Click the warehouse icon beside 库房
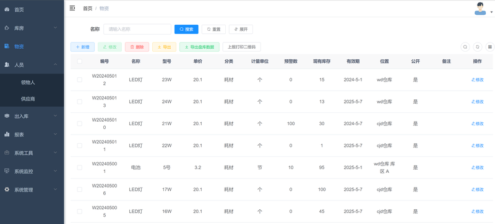Viewport: 495px width, 224px height. pyautogui.click(x=7, y=28)
